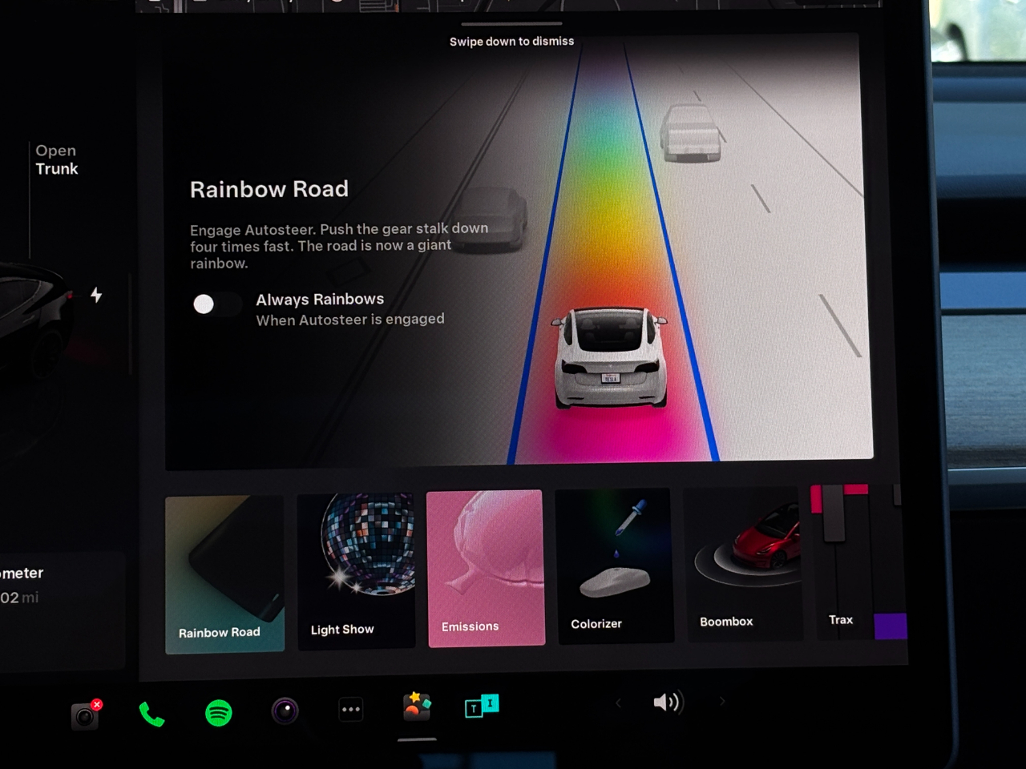Open the Toybox app icon
The image size is (1026, 769).
click(417, 707)
